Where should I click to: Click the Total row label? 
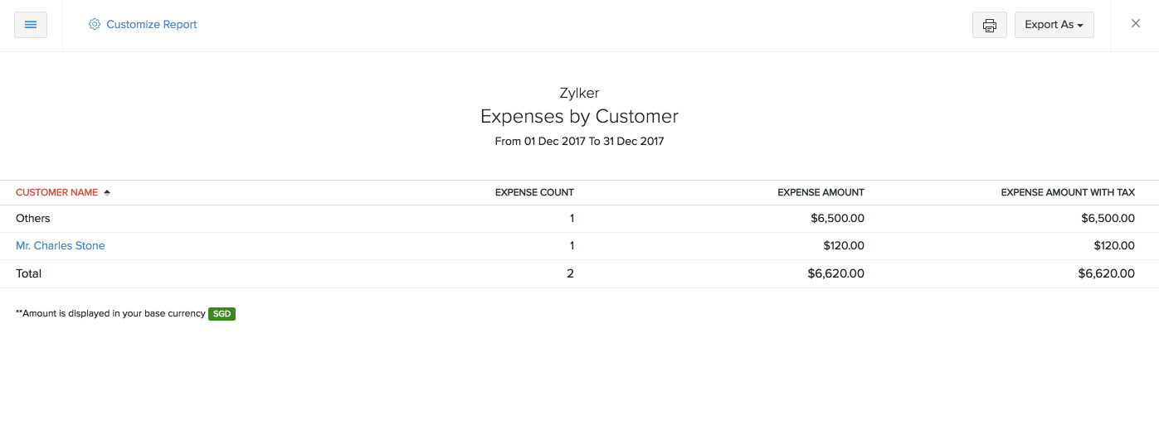pyautogui.click(x=29, y=273)
